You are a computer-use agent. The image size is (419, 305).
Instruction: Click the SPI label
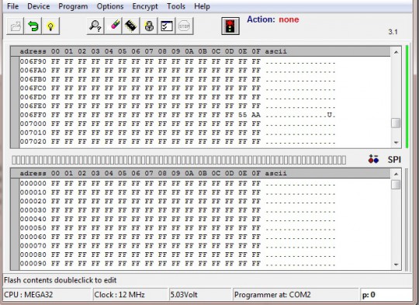(394, 160)
